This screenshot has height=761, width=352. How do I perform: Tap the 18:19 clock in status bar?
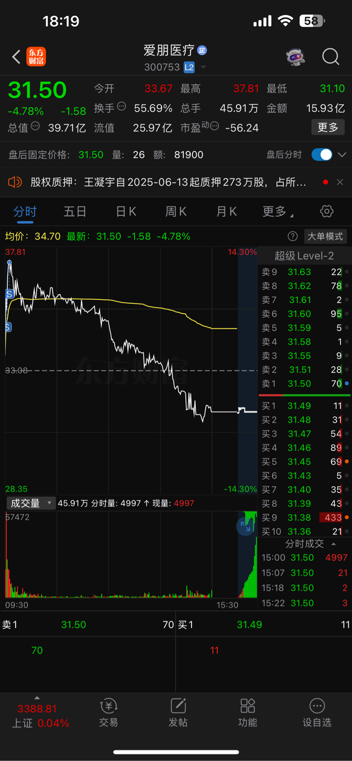(61, 21)
